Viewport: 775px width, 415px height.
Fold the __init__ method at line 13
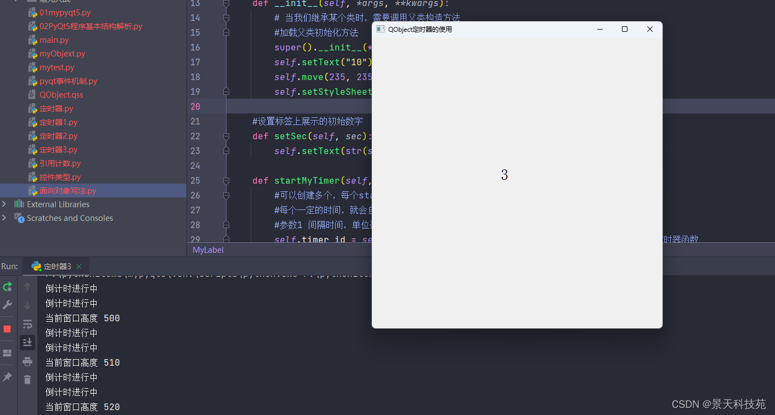(226, 3)
